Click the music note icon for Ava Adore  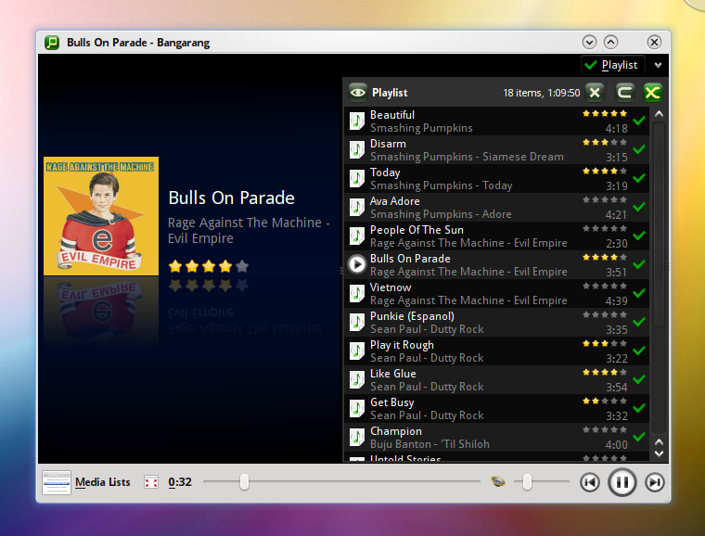pyautogui.click(x=357, y=207)
